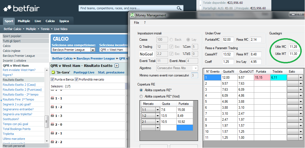Open Segneranno entrambe? market
This screenshot has height=148, width=305.
coord(18,109)
